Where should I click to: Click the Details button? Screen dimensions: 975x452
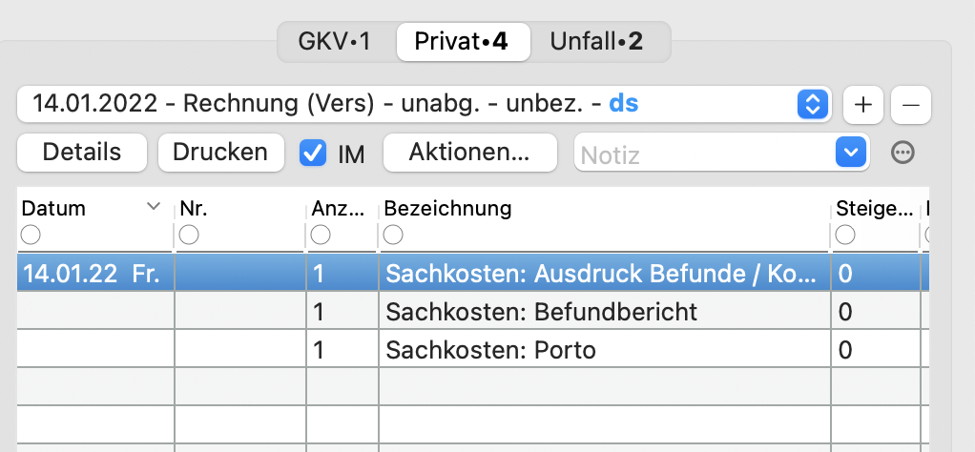[x=82, y=153]
